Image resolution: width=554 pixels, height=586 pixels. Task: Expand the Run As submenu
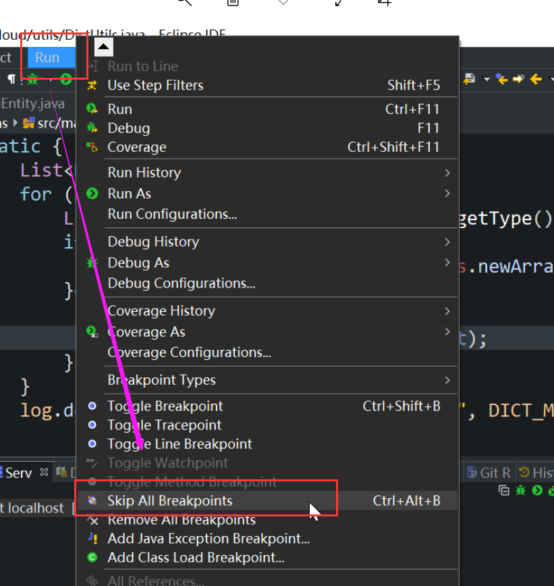[128, 193]
